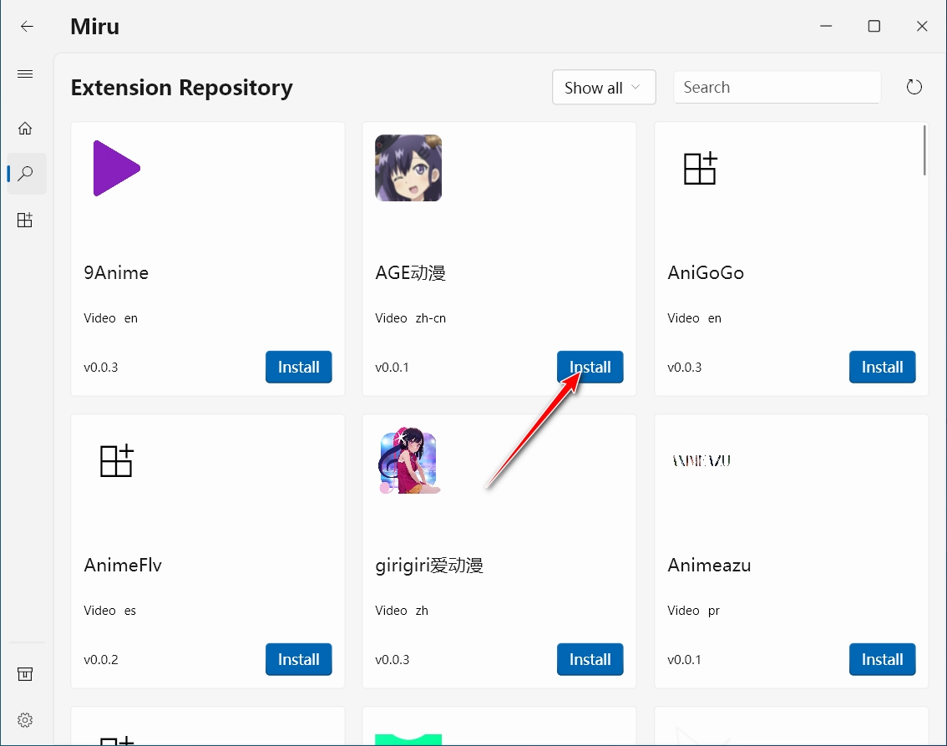Screen dimensions: 947x746
Task: Install the AniGoGo extension
Action: 882,368
